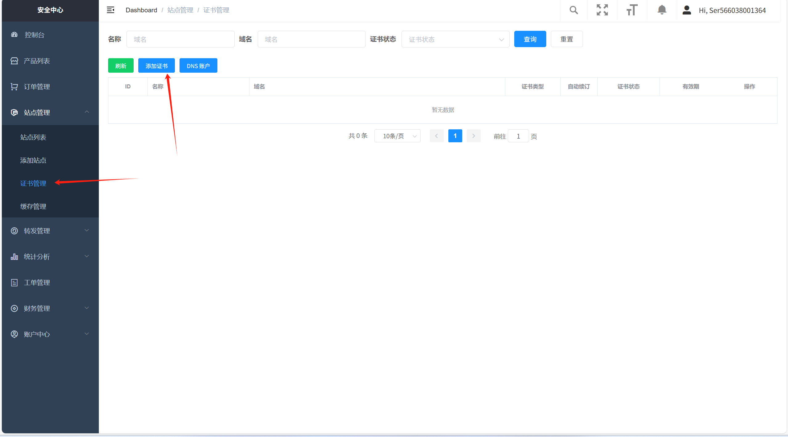Open the 证书状态 dropdown

pos(455,39)
